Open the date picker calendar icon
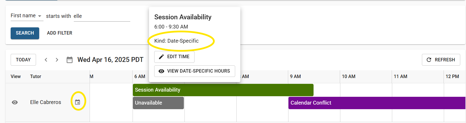 69,60
